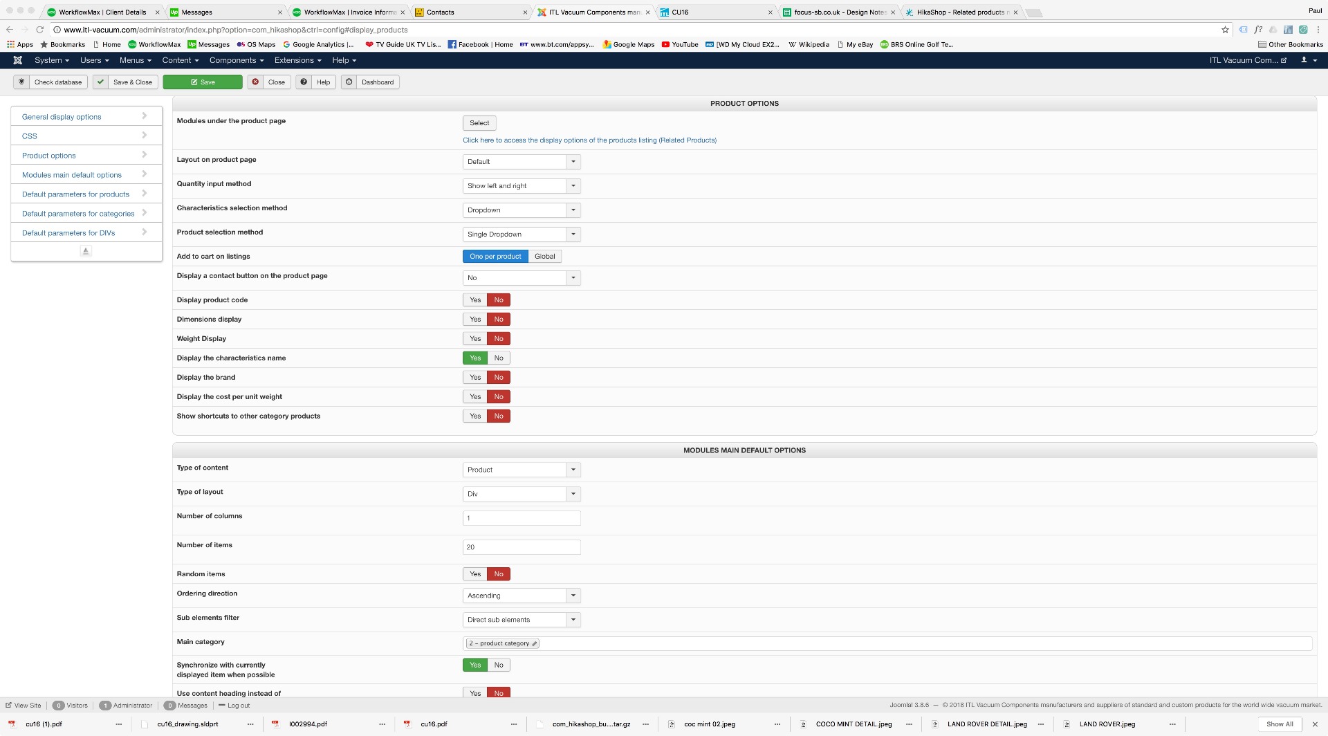This screenshot has width=1328, height=736.
Task: Open the Users menu
Action: (x=95, y=60)
